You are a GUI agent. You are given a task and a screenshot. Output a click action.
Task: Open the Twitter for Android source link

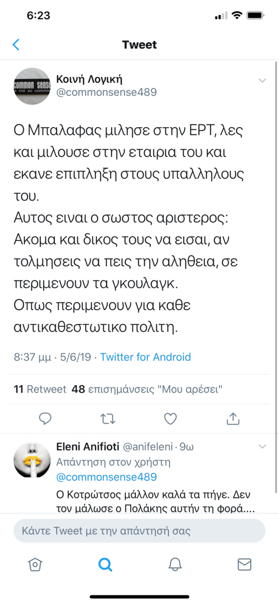[x=145, y=357]
